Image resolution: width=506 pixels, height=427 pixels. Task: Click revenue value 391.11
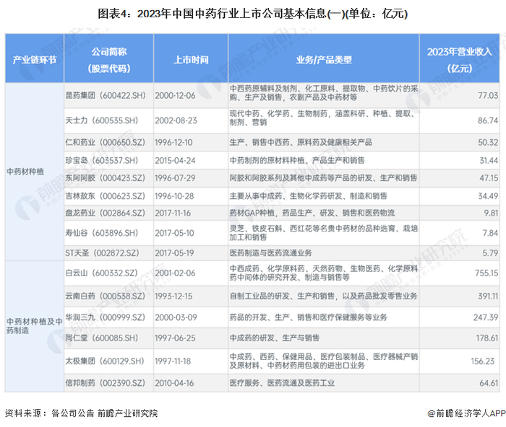click(488, 296)
